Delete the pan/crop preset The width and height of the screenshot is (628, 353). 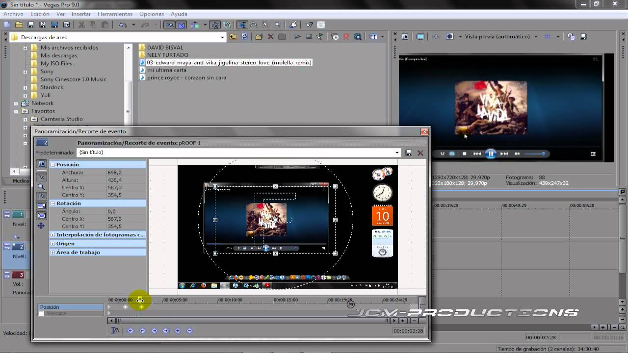click(420, 153)
